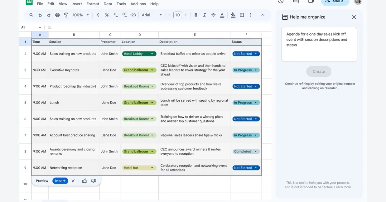Open the Data menu
Screen dimensions: 386x202
click(108, 4)
